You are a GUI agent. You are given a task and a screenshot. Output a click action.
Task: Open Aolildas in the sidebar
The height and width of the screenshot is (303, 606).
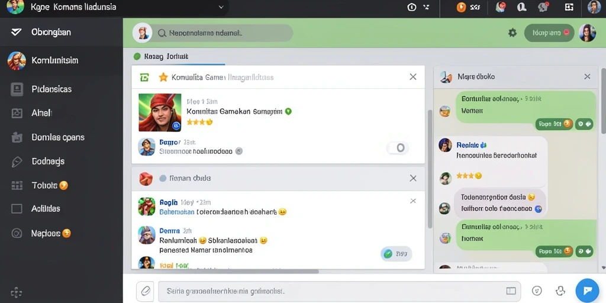61,209
